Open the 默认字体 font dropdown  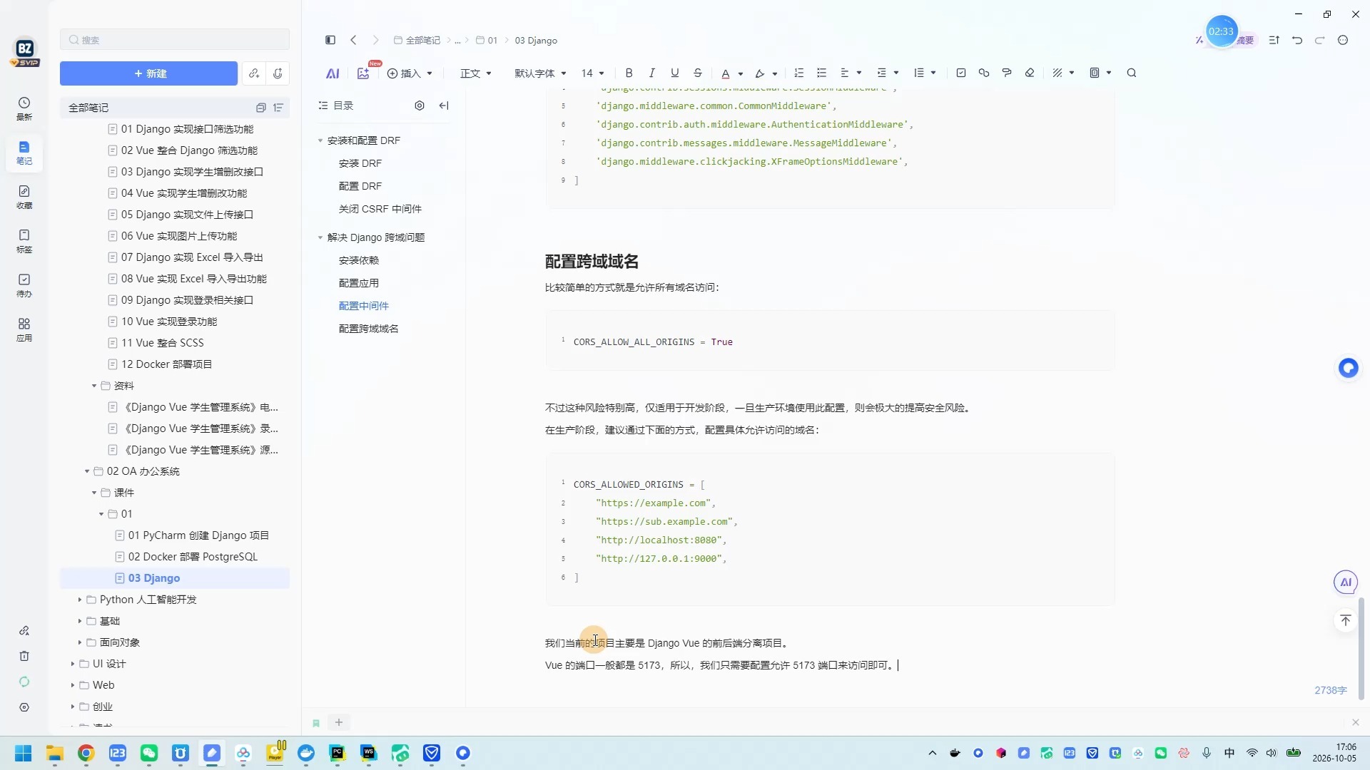pyautogui.click(x=540, y=73)
